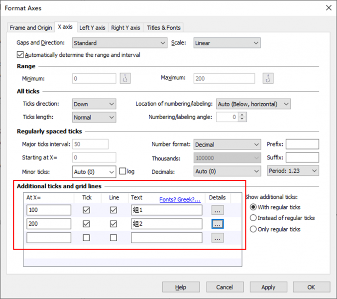The height and width of the screenshot is (299, 337).
Task: Open the Fonts? Greek? link
Action: click(180, 199)
